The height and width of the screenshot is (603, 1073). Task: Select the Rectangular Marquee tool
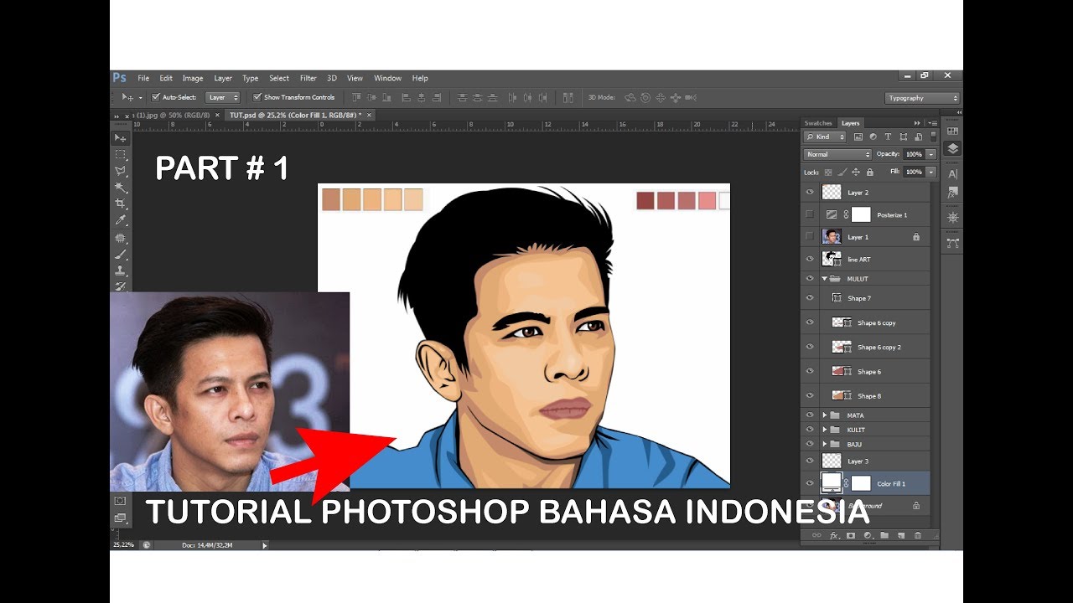point(121,154)
